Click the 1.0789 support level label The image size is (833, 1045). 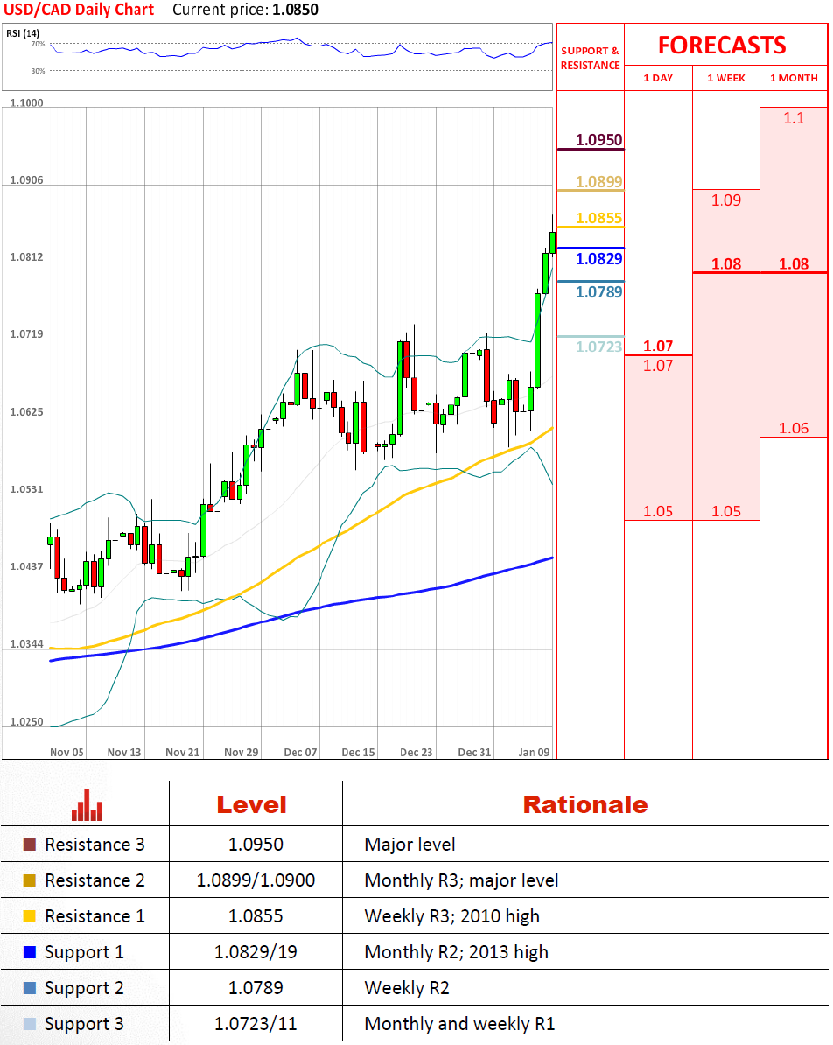(598, 292)
